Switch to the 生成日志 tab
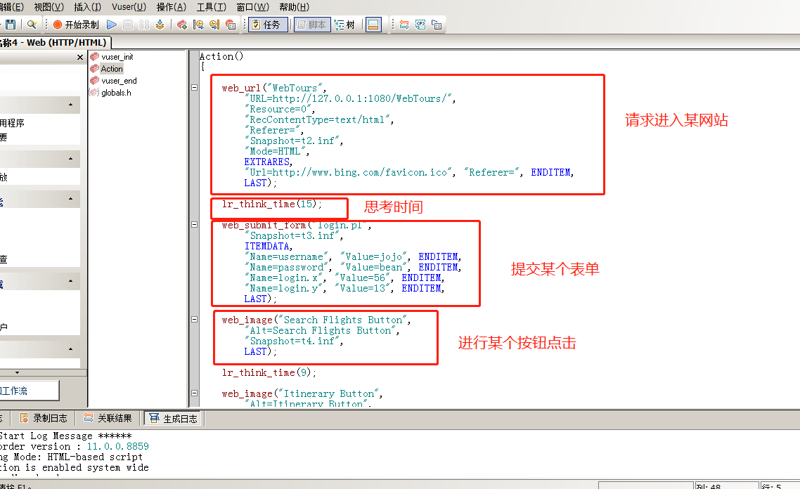800x489 pixels. pyautogui.click(x=174, y=419)
